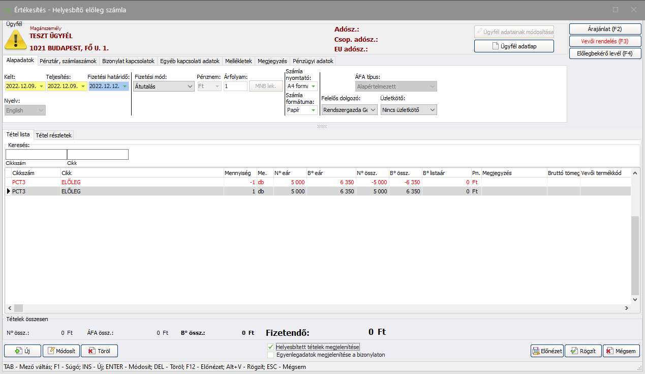Uncheck Helyesbített tételek megjelenítése checkbox
The image size is (645, 374).
pos(270,347)
